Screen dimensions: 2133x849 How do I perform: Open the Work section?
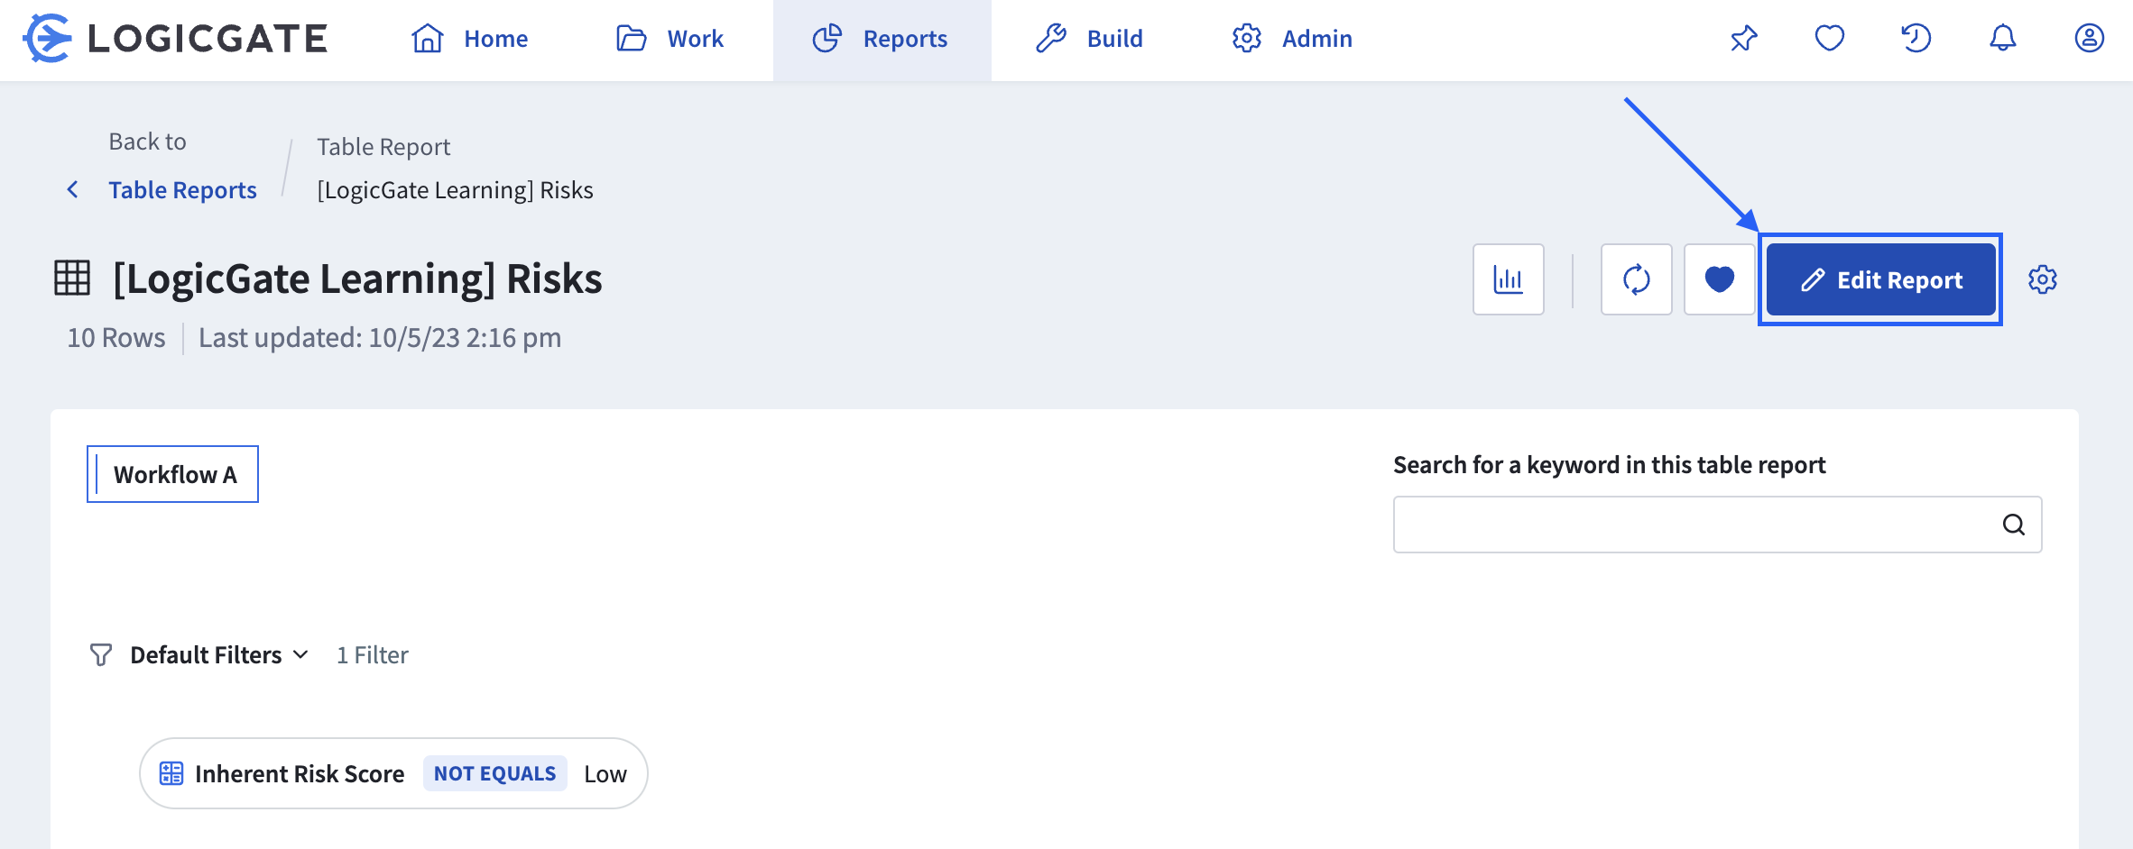coord(669,39)
